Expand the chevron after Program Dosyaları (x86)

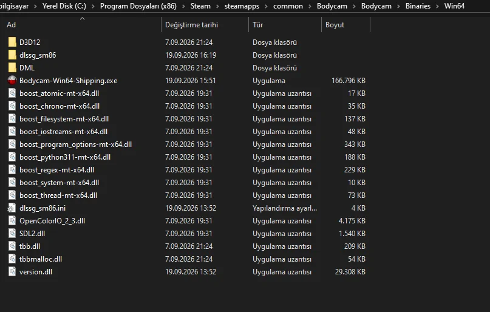point(183,6)
